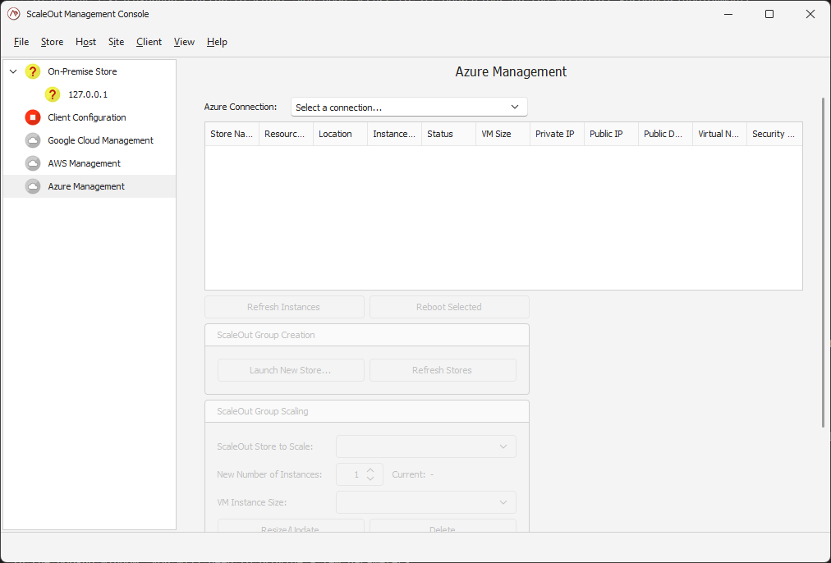Open the View menu
This screenshot has height=563, width=831.
(x=184, y=42)
